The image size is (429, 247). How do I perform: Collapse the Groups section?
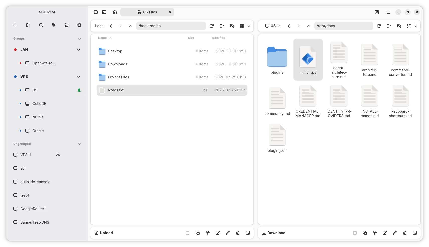click(80, 39)
